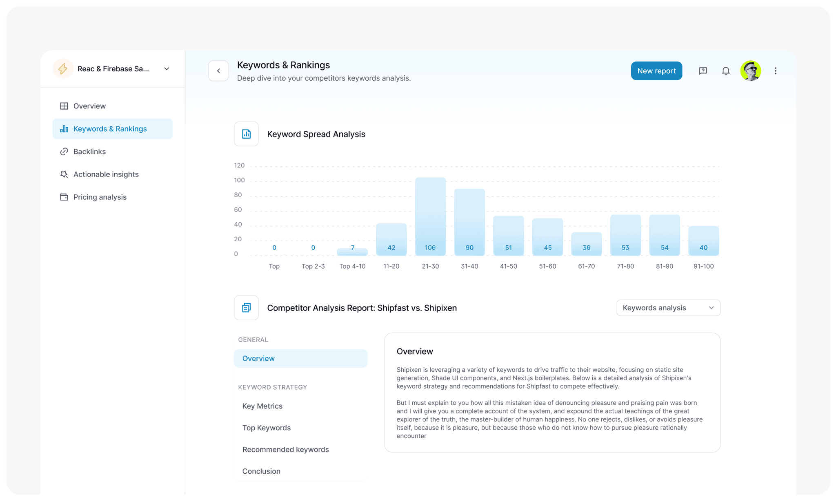
Task: Click the lightning bolt project logo
Action: pos(63,69)
